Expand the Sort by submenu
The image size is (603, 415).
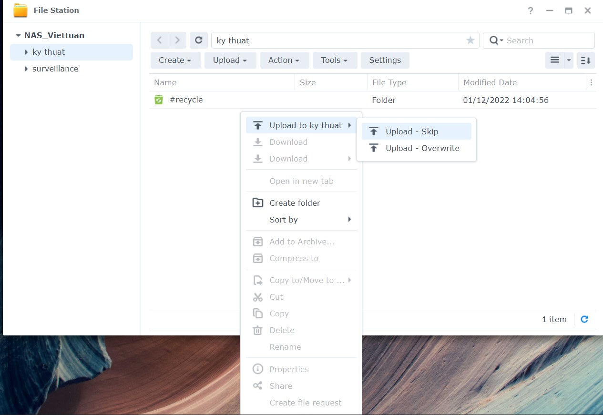click(301, 220)
